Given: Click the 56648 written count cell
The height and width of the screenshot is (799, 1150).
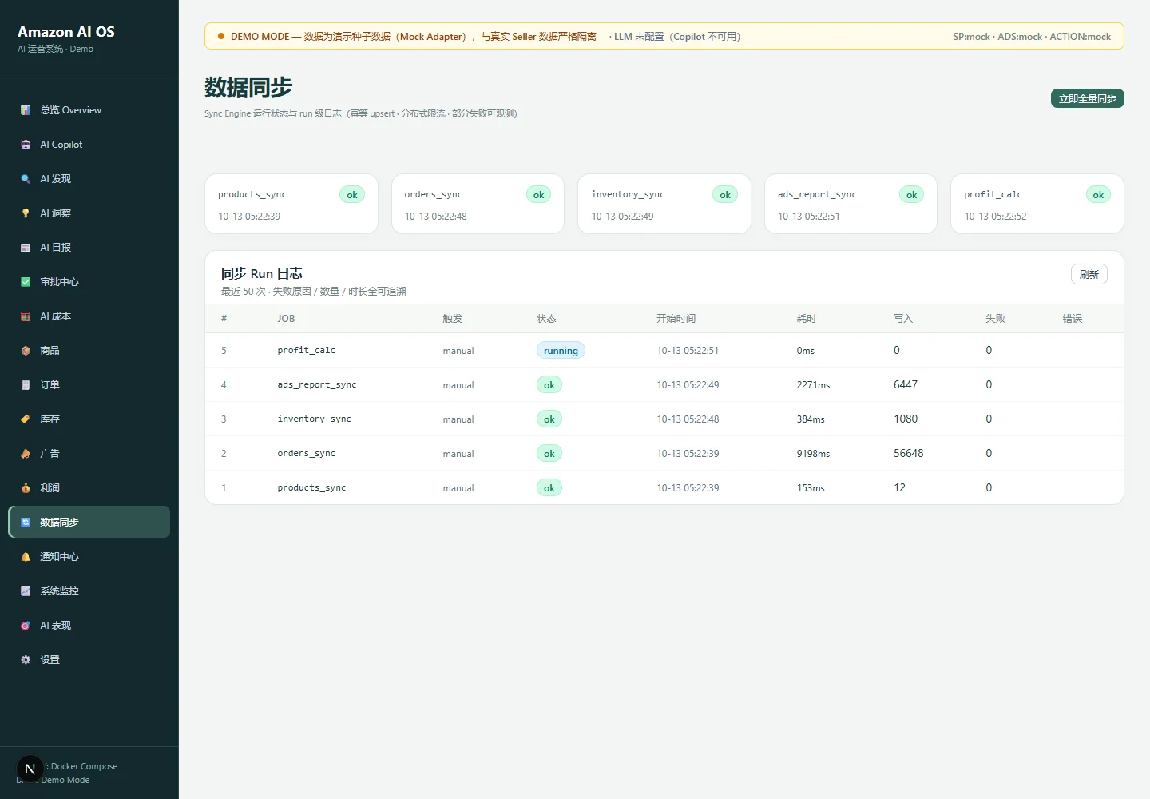Looking at the screenshot, I should click(908, 454).
